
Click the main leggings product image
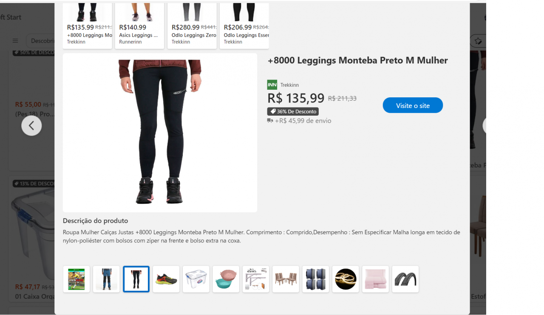click(x=160, y=133)
